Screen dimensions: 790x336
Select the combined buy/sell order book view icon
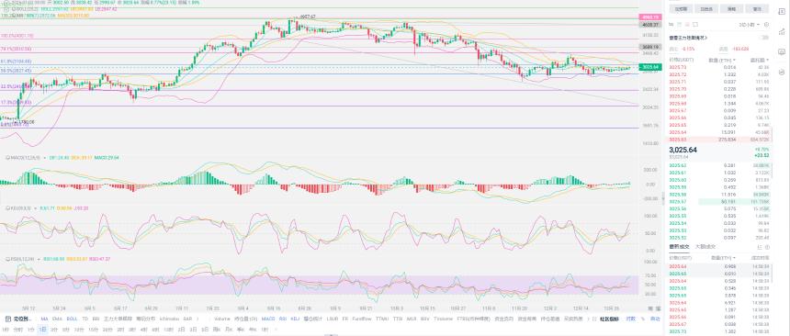point(671,24)
